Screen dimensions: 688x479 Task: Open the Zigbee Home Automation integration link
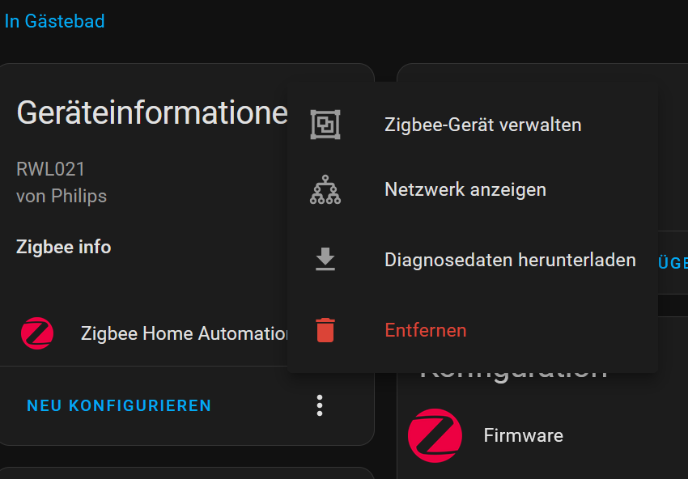coord(185,333)
